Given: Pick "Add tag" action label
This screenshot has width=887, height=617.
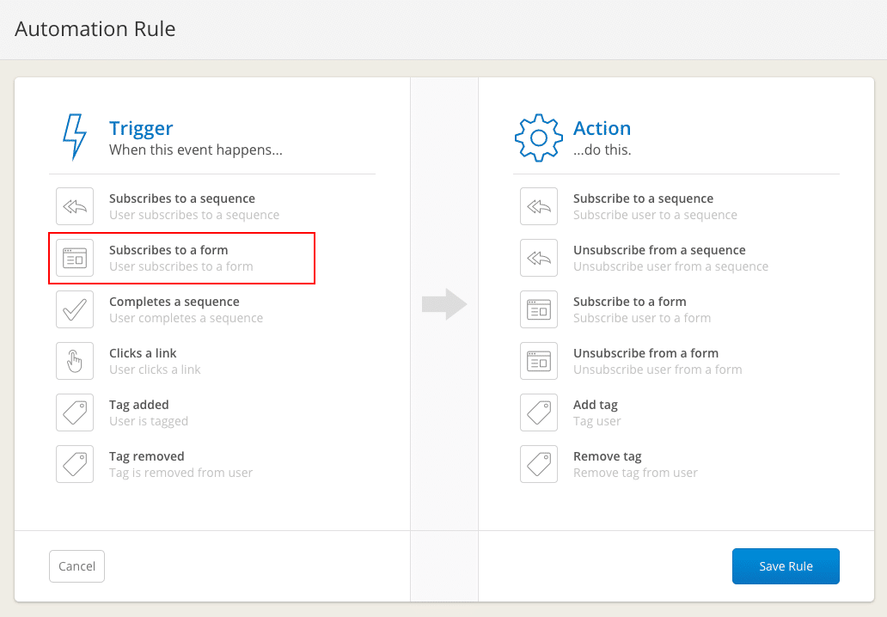Looking at the screenshot, I should coord(596,405).
